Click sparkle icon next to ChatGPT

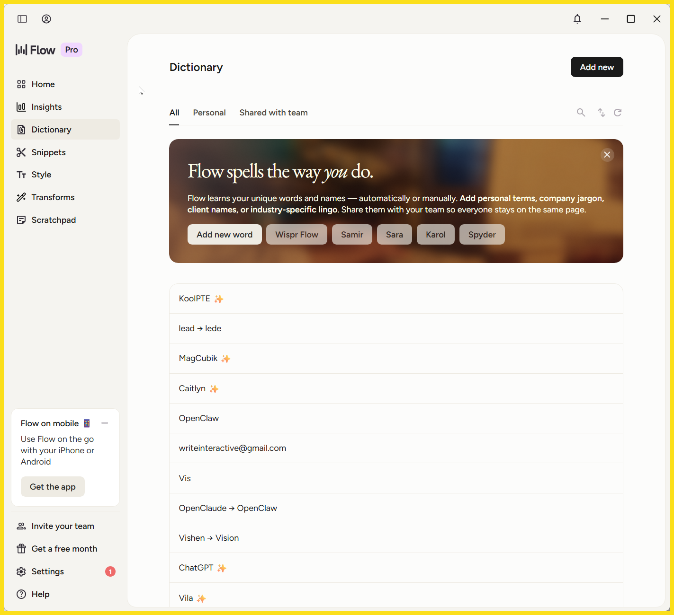tap(222, 568)
